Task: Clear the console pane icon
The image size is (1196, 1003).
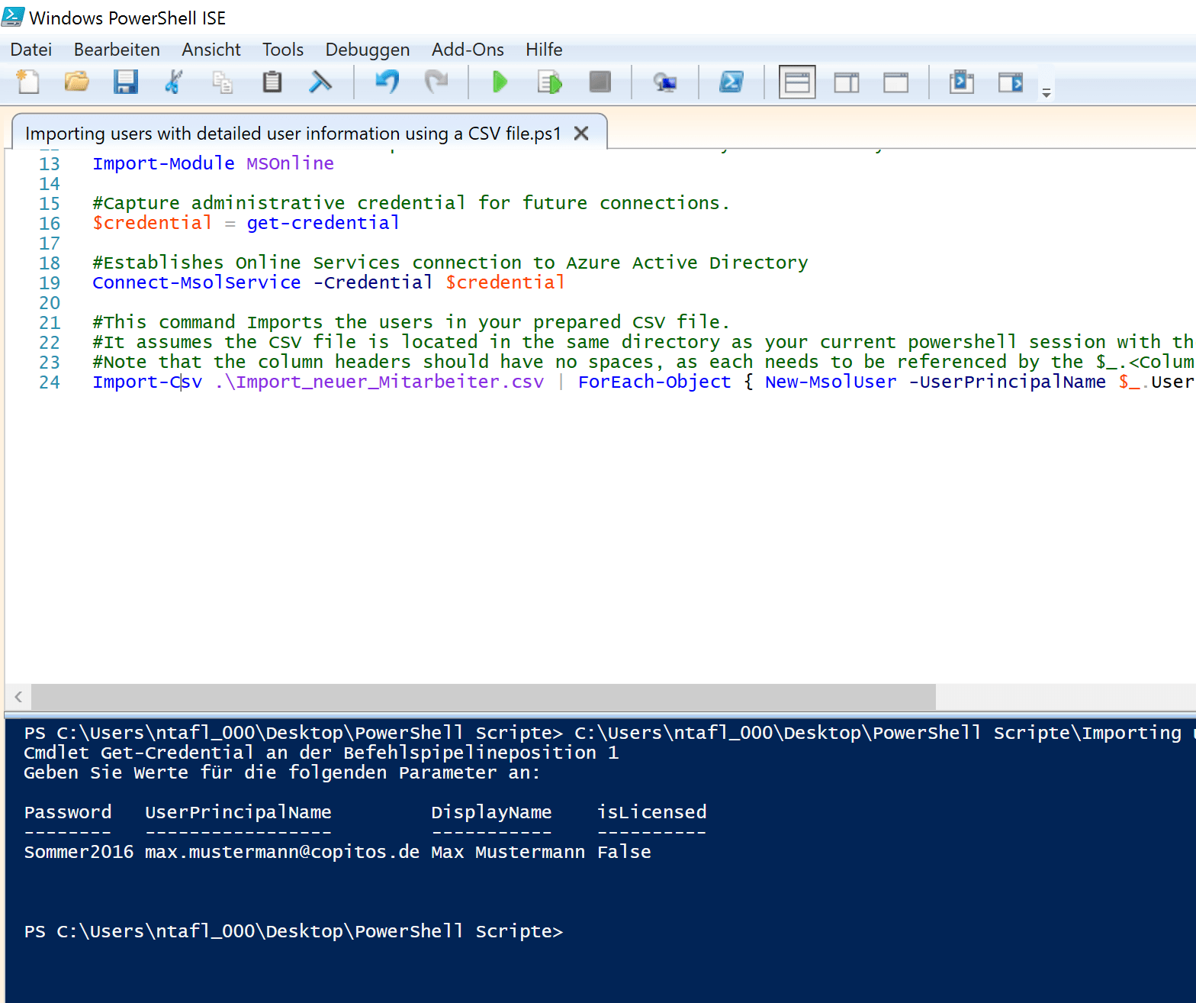Action: (x=320, y=82)
